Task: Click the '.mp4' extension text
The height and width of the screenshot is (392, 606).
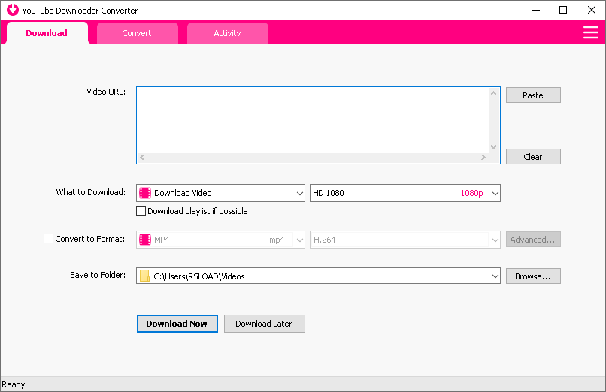Action: pos(276,240)
